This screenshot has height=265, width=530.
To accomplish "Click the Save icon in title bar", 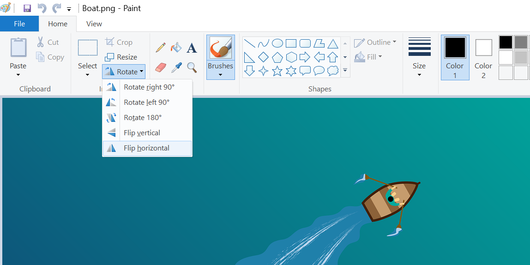I will coord(27,8).
